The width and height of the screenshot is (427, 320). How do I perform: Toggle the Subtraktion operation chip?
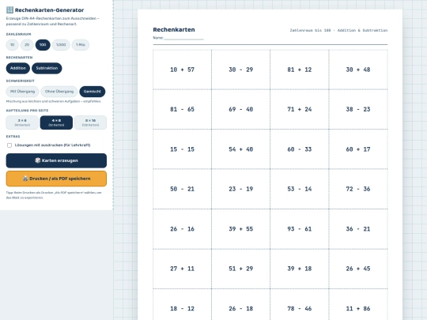(47, 68)
